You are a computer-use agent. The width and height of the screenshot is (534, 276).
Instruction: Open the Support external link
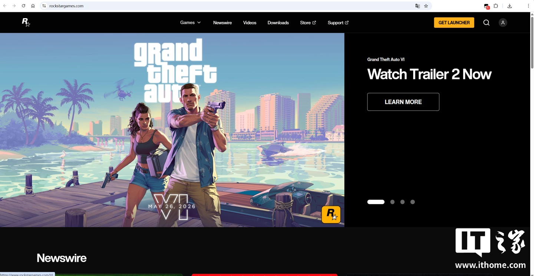[x=338, y=23]
